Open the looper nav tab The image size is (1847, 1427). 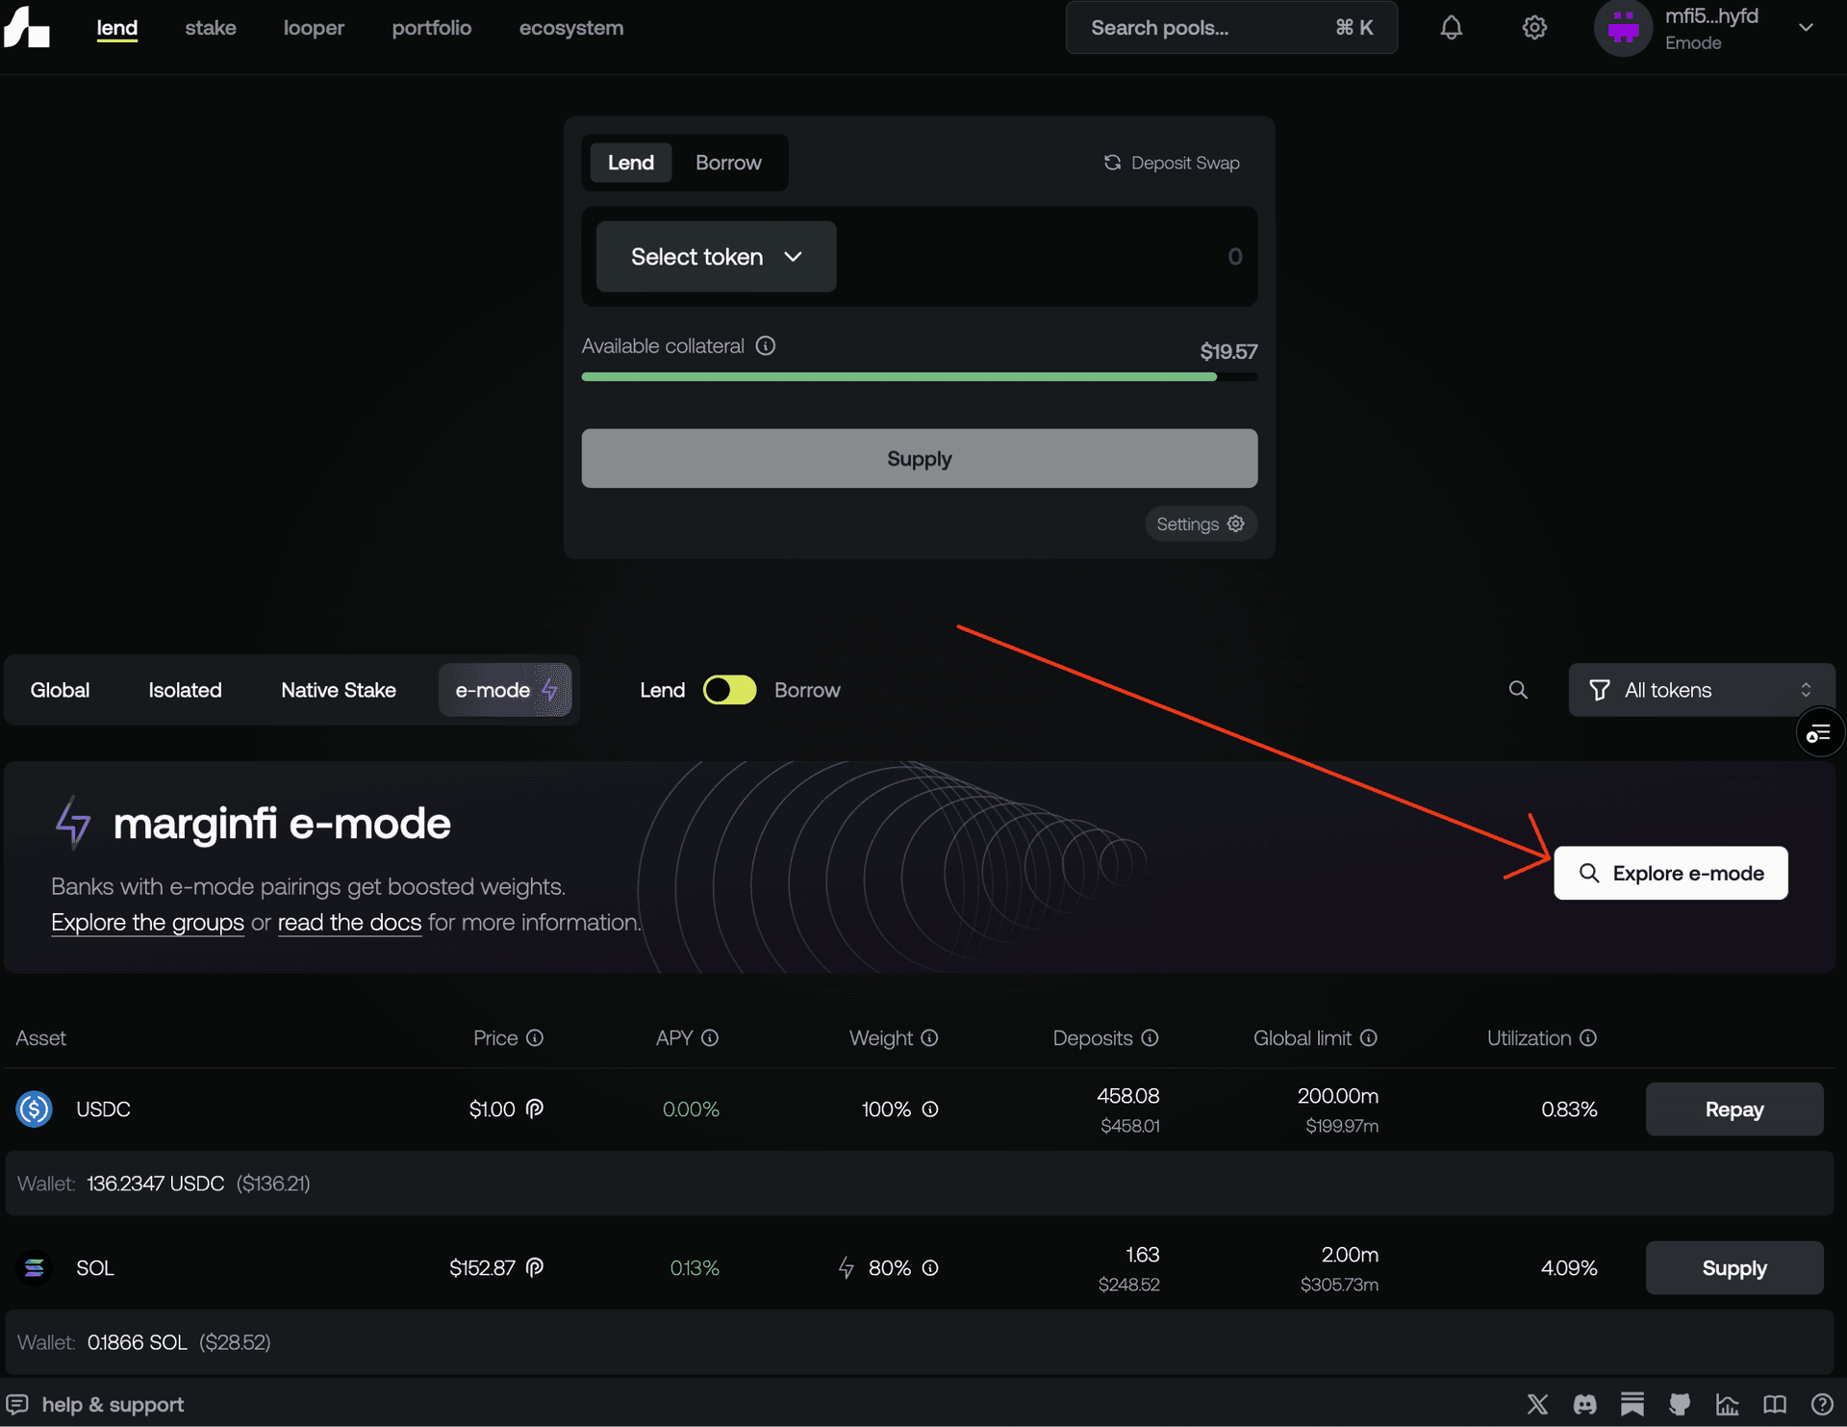pyautogui.click(x=314, y=28)
